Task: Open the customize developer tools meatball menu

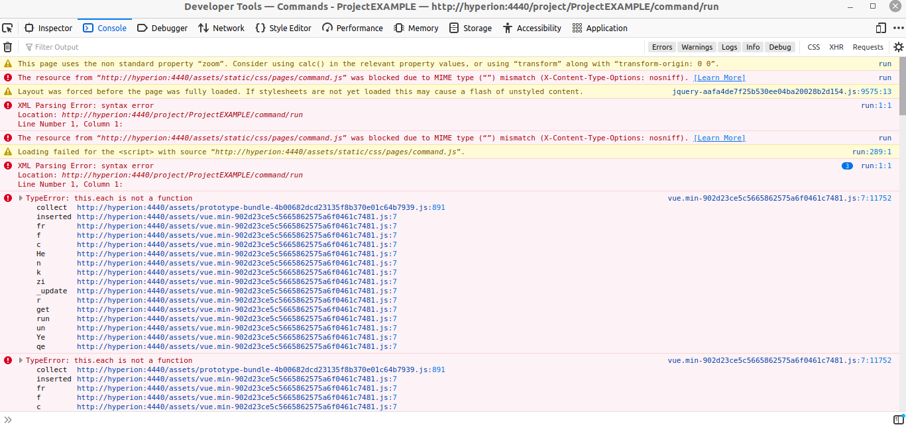Action: point(897,28)
